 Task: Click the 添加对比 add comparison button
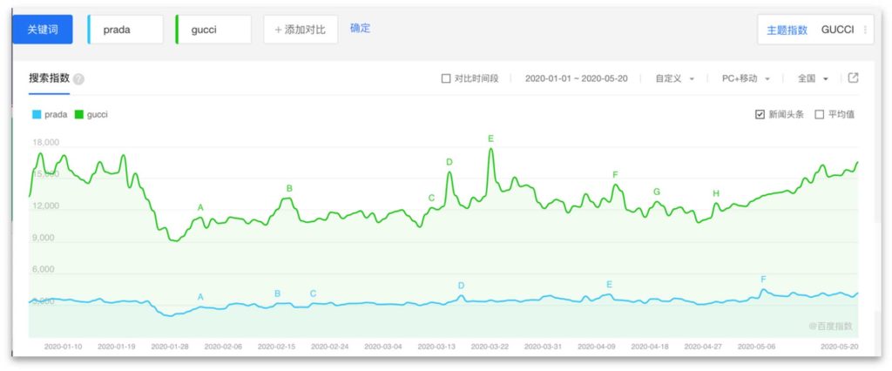click(301, 30)
